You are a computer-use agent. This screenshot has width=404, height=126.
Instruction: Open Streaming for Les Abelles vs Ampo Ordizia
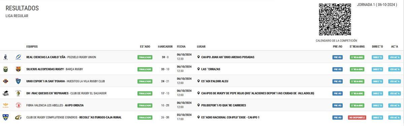pos(357,106)
